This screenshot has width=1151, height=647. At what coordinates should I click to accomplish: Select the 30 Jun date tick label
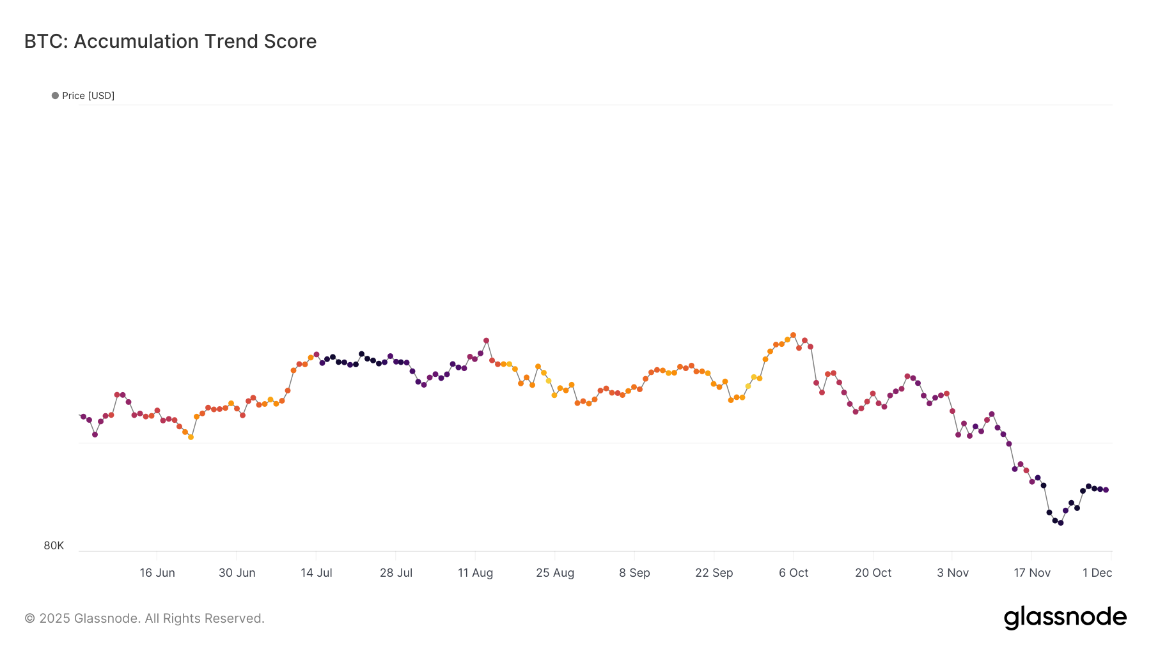click(x=237, y=573)
